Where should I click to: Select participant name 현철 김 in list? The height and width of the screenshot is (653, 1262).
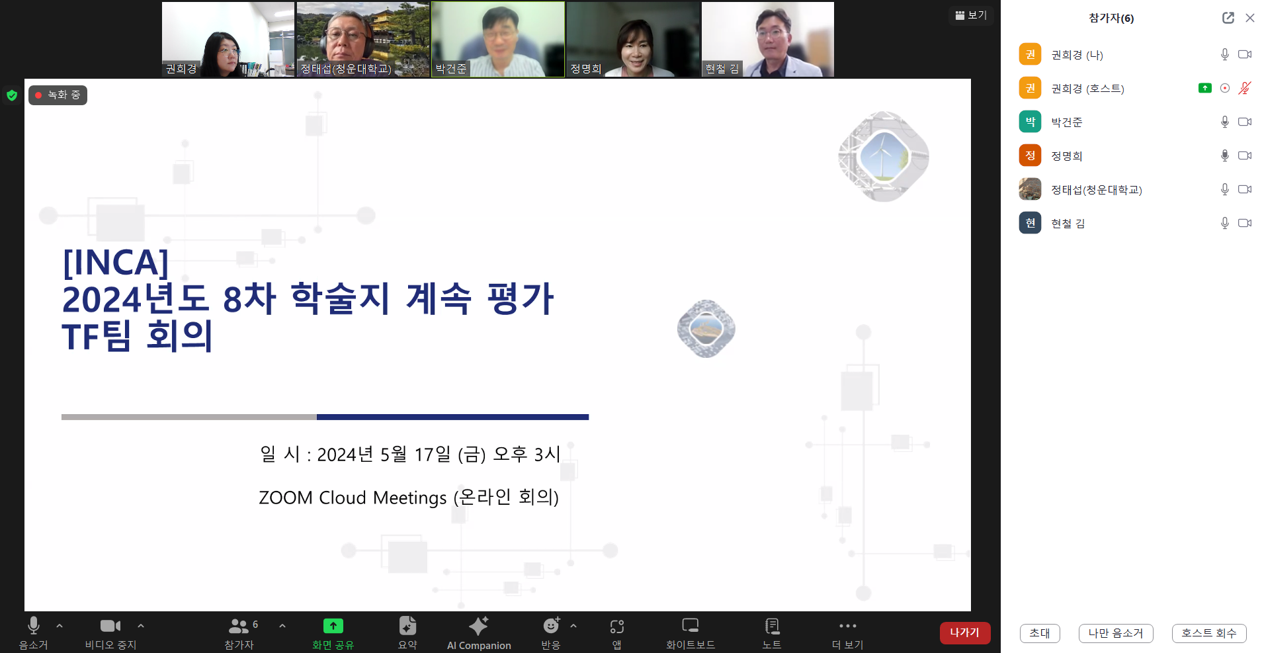pos(1068,224)
